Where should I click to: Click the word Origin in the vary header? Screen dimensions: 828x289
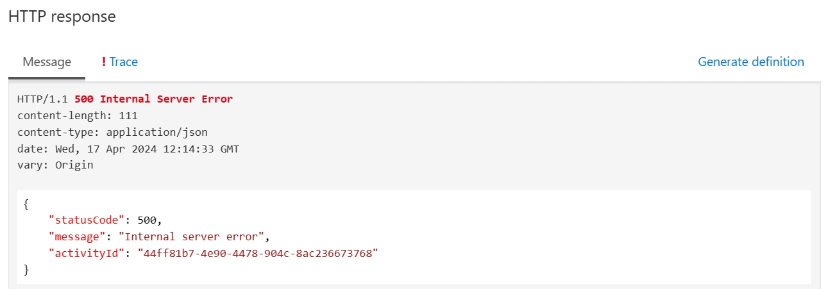coord(74,165)
